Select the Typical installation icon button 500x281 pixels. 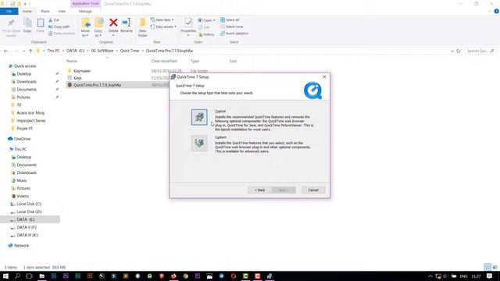click(x=199, y=117)
